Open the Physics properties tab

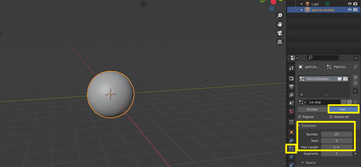click(291, 157)
